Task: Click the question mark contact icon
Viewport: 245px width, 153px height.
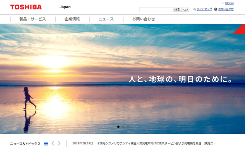Action: [x=216, y=9]
